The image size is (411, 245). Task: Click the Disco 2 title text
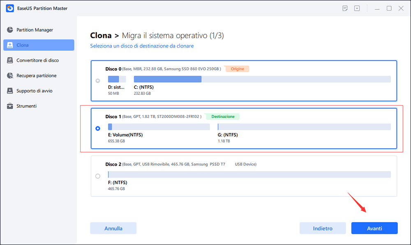click(x=113, y=164)
